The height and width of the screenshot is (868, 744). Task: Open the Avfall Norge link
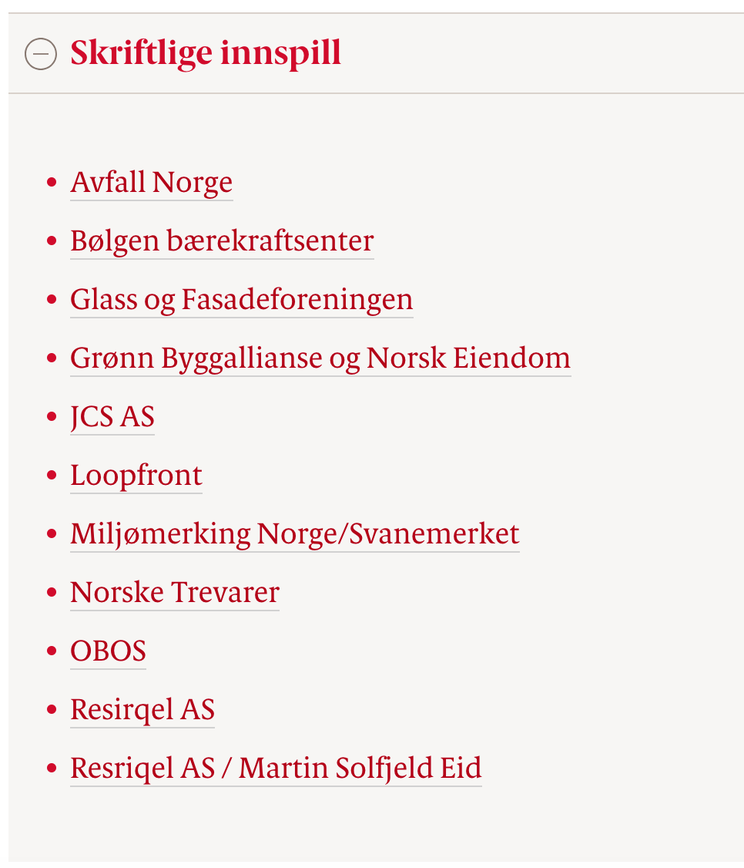[152, 182]
